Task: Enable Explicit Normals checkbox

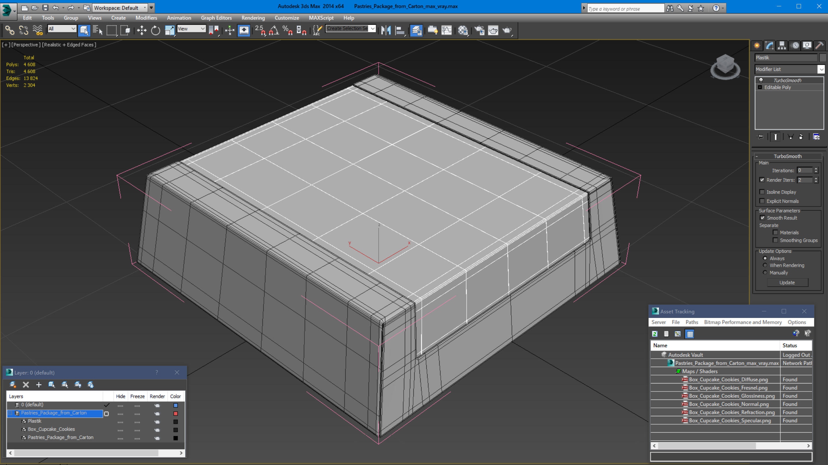Action: tap(762, 201)
